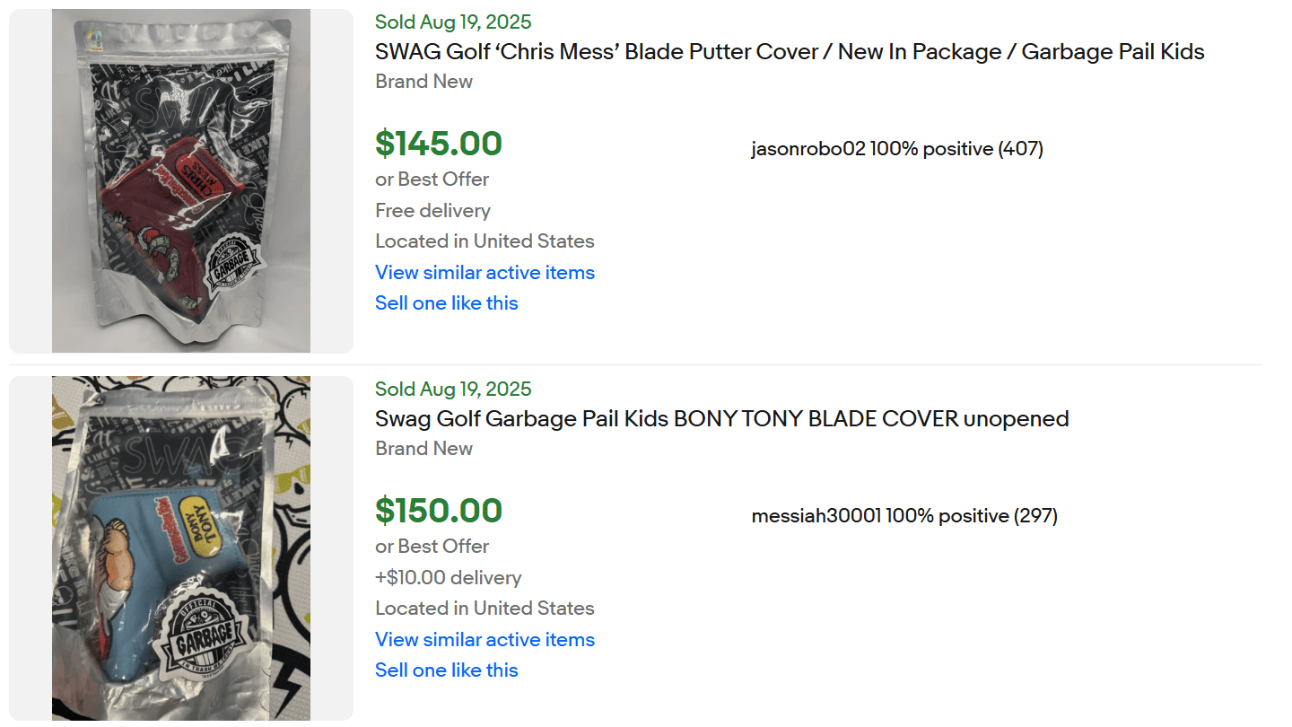1292x727 pixels.
Task: Click the sold date above the Bony Tony title
Action: coord(453,389)
